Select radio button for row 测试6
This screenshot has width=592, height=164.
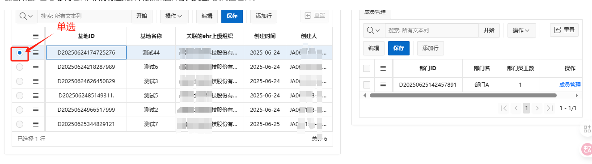coord(20,67)
